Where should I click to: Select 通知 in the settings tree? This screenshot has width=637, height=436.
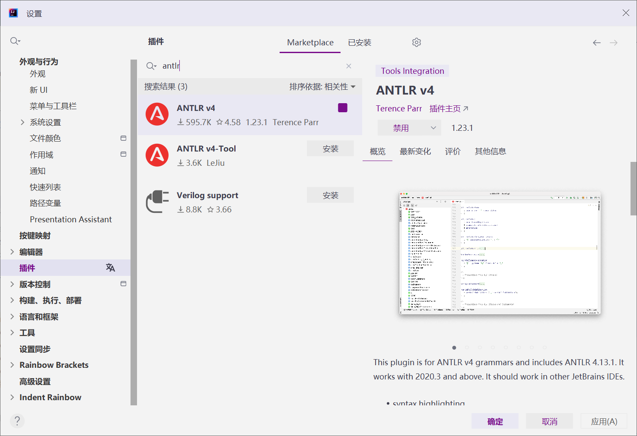point(38,171)
